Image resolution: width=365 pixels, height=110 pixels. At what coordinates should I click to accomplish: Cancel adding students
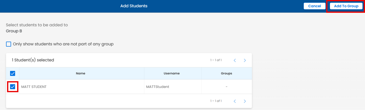(x=314, y=6)
